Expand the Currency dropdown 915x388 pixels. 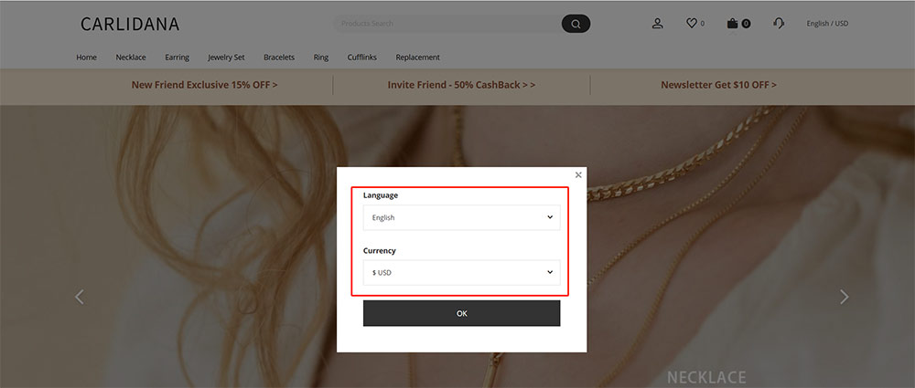coord(461,272)
